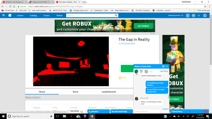Open the Mail app in taskbar
The image size is (212, 119).
point(78,116)
